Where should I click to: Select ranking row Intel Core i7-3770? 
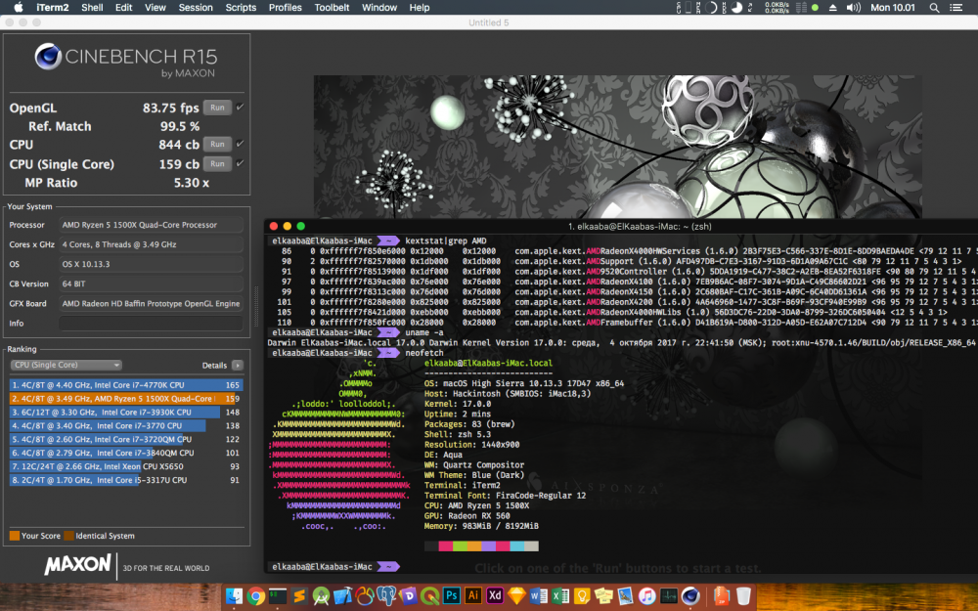click(x=126, y=426)
